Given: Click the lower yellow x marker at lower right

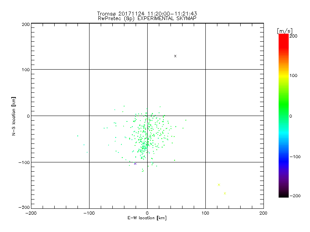Looking at the screenshot, I should pos(225,193).
